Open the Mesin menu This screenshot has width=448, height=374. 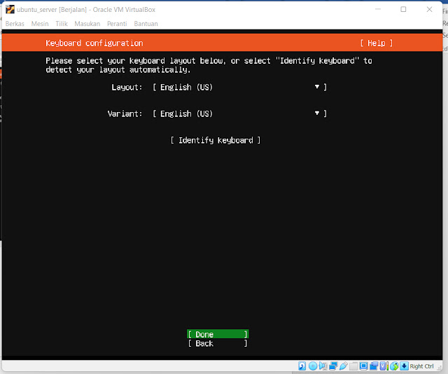(40, 24)
